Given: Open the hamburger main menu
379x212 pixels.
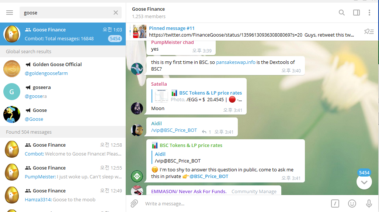Looking at the screenshot, I should click(10, 13).
